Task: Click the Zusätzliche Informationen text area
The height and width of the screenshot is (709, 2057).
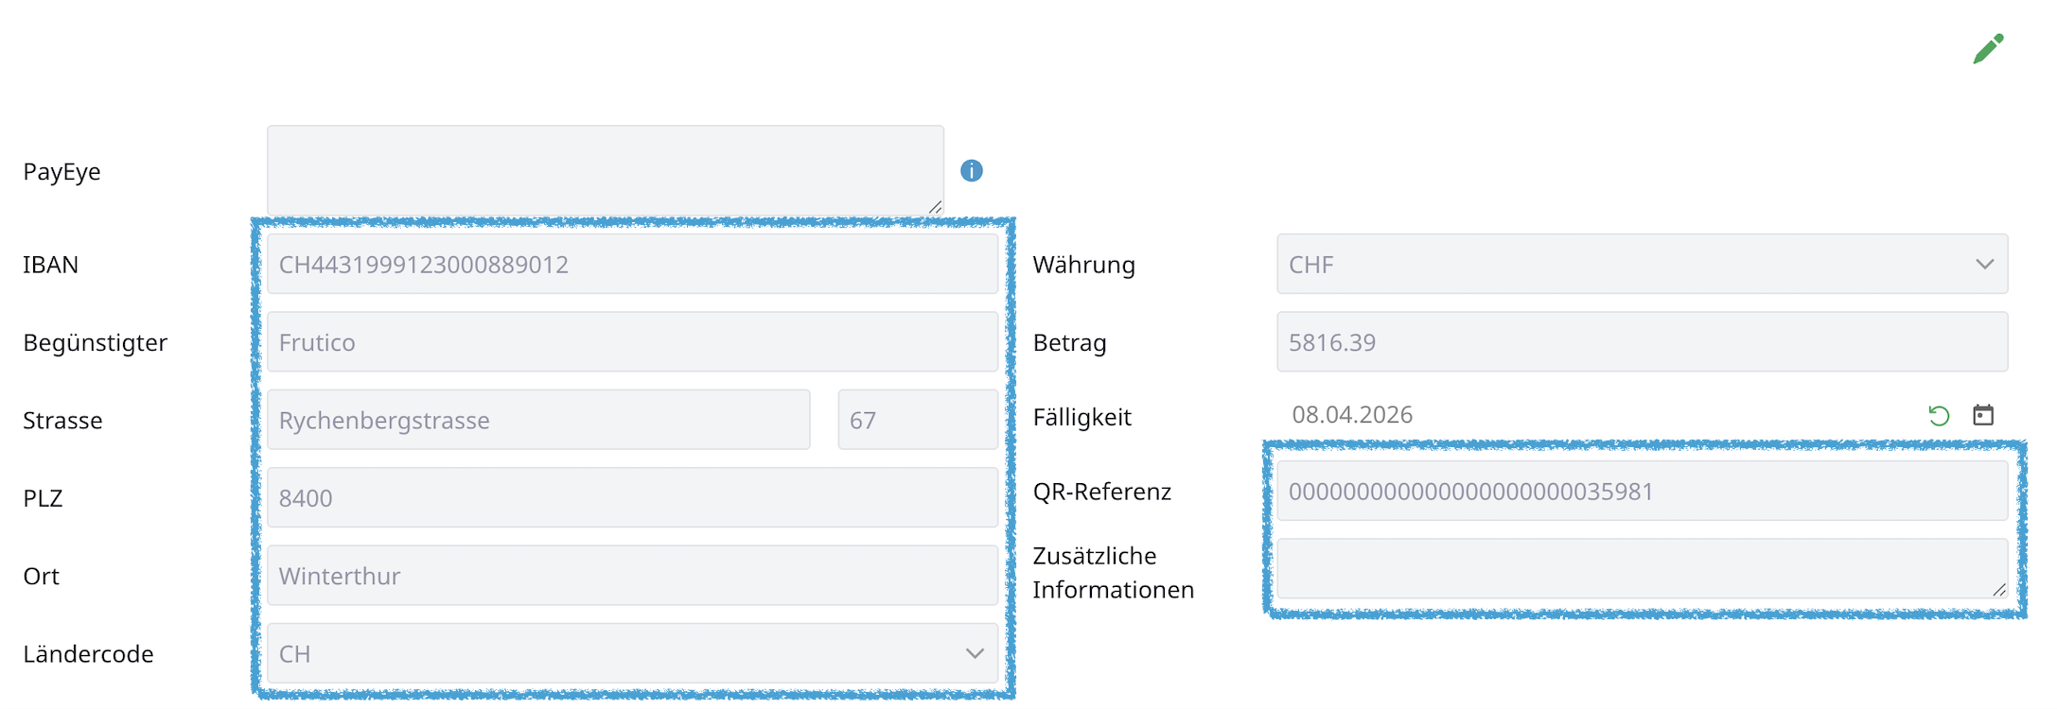Action: (1641, 569)
